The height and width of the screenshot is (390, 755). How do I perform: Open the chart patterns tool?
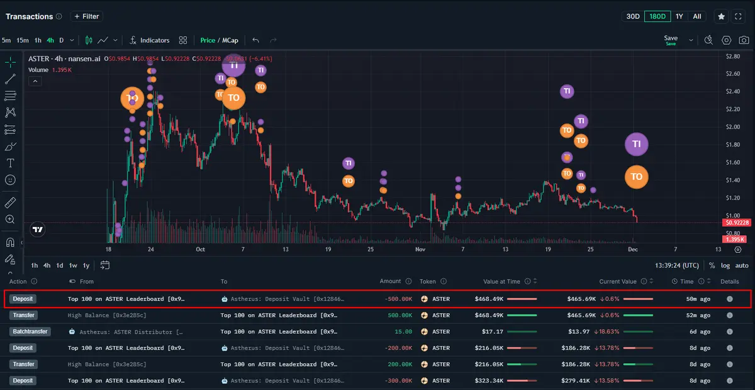(10, 113)
